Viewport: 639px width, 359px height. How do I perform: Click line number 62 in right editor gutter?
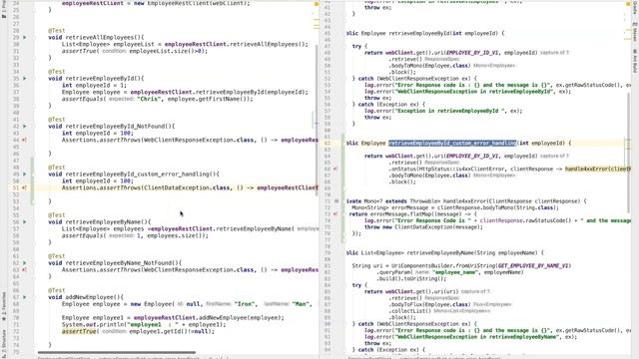point(326,144)
